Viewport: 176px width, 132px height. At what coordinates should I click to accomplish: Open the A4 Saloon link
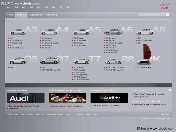point(47,38)
